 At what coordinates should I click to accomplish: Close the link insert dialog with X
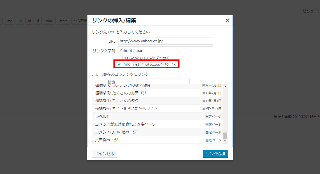pyautogui.click(x=227, y=20)
